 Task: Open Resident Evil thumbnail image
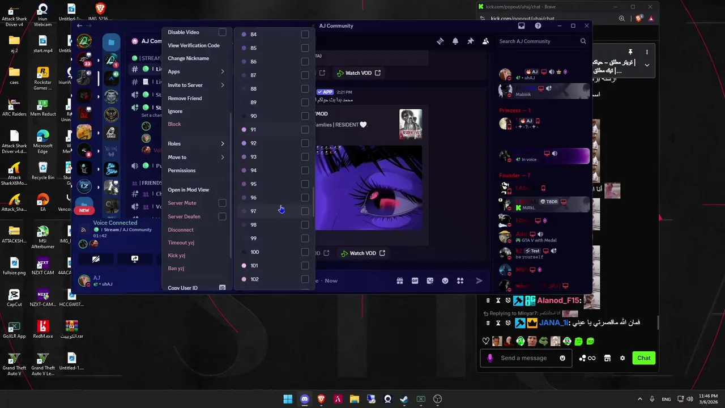[x=411, y=124]
